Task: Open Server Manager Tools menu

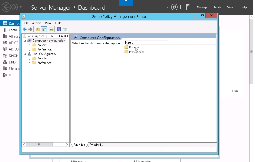Action: tap(217, 7)
